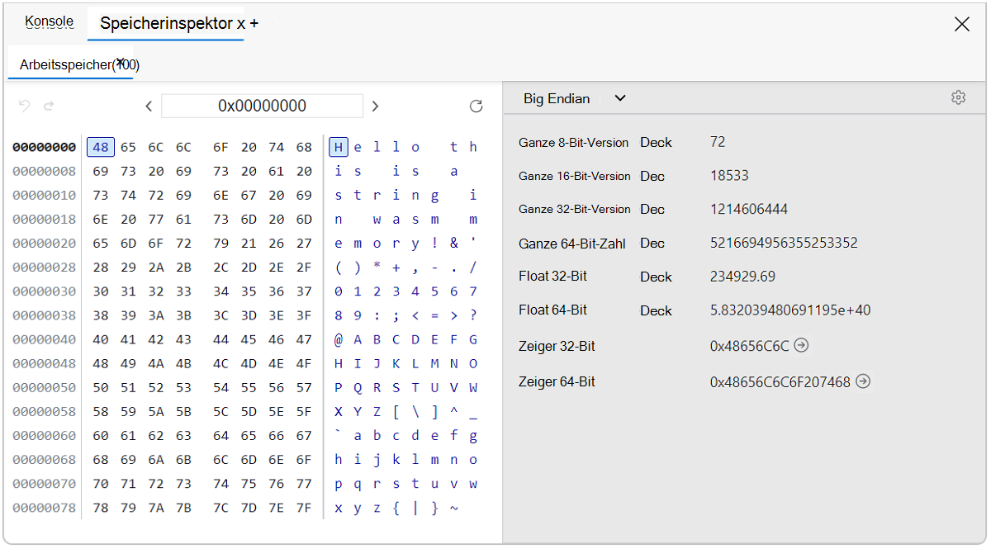The height and width of the screenshot is (549, 991).
Task: Click address label 00000060
Action: pos(45,435)
